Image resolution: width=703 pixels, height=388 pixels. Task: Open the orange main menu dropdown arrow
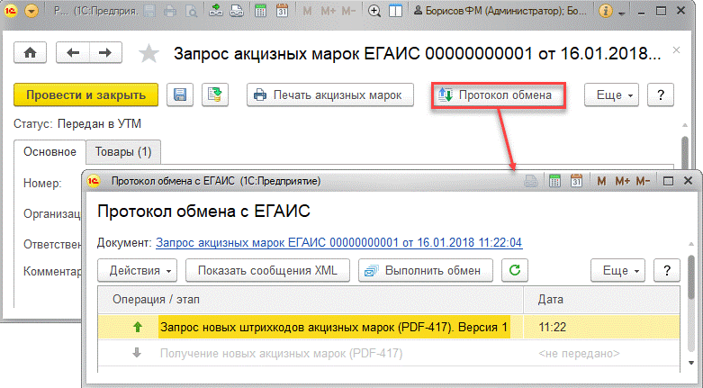pyautogui.click(x=32, y=11)
